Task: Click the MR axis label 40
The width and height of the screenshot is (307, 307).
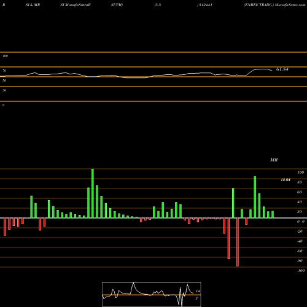Action: coord(300,202)
